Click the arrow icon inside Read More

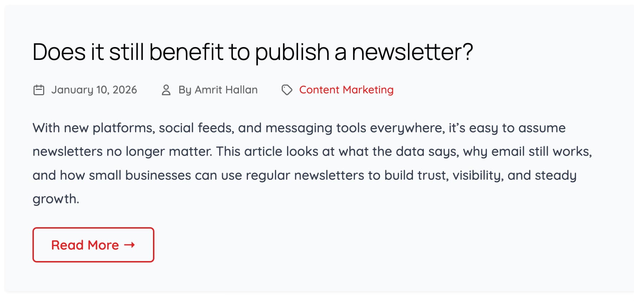pos(129,245)
